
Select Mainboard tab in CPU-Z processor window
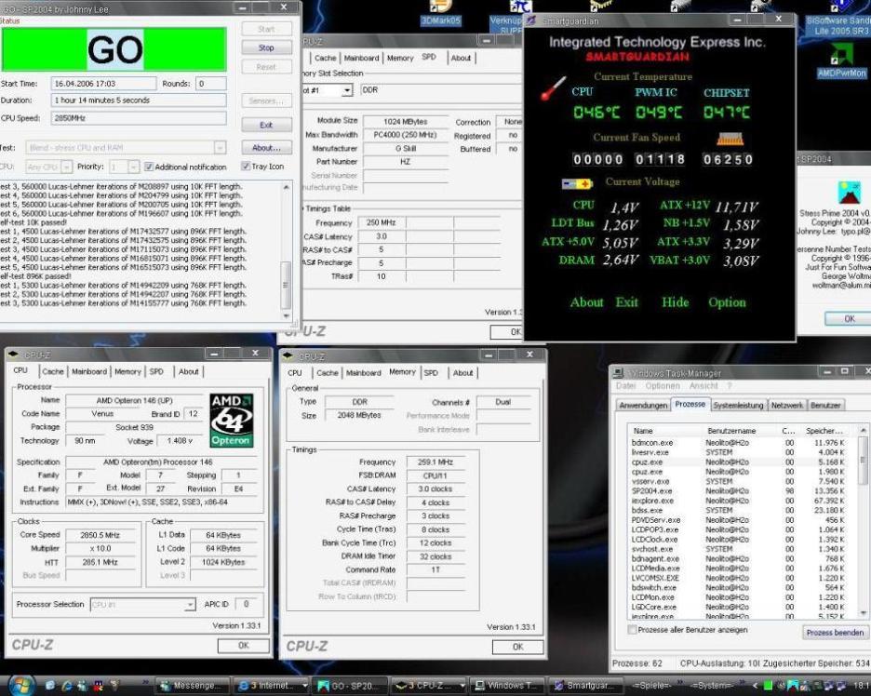[x=89, y=371]
